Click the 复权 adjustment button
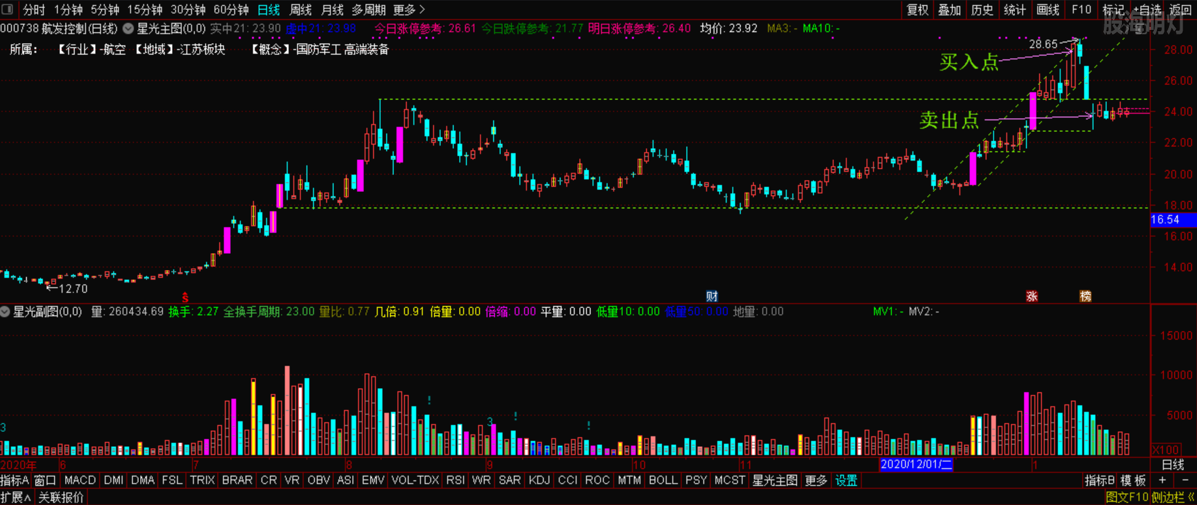The width and height of the screenshot is (1197, 505). coord(917,10)
